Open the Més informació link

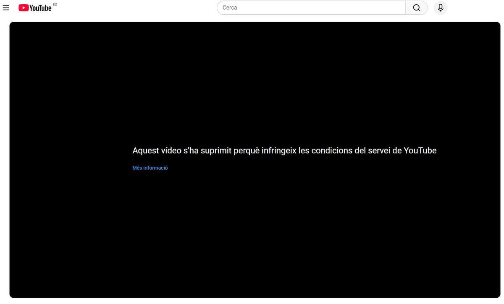click(150, 167)
